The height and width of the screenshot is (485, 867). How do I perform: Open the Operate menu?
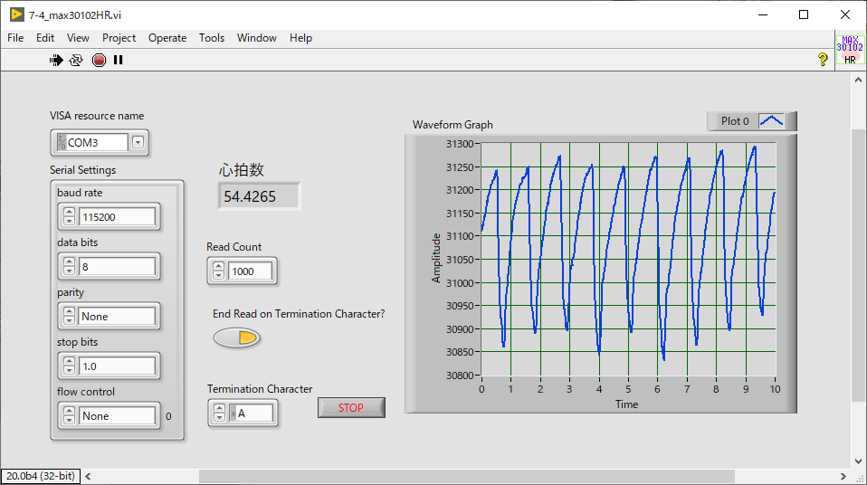coord(167,38)
